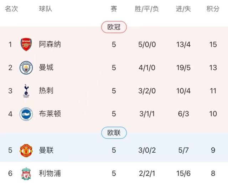This screenshot has height=188, width=228.
Task: Click the 球队 column header
Action: point(45,9)
